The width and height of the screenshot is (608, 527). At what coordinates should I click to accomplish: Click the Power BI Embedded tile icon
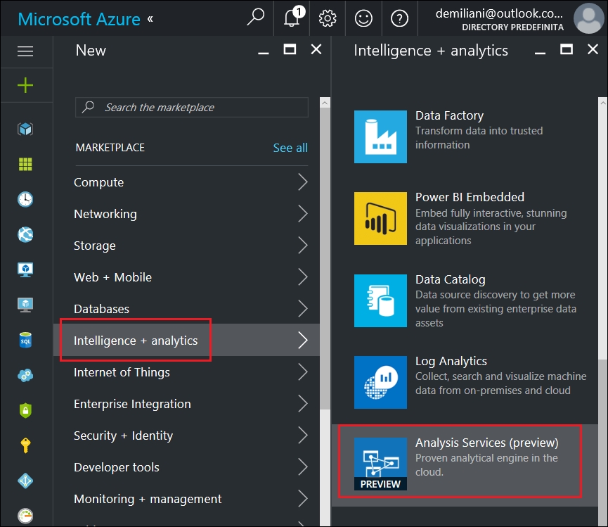click(x=380, y=219)
